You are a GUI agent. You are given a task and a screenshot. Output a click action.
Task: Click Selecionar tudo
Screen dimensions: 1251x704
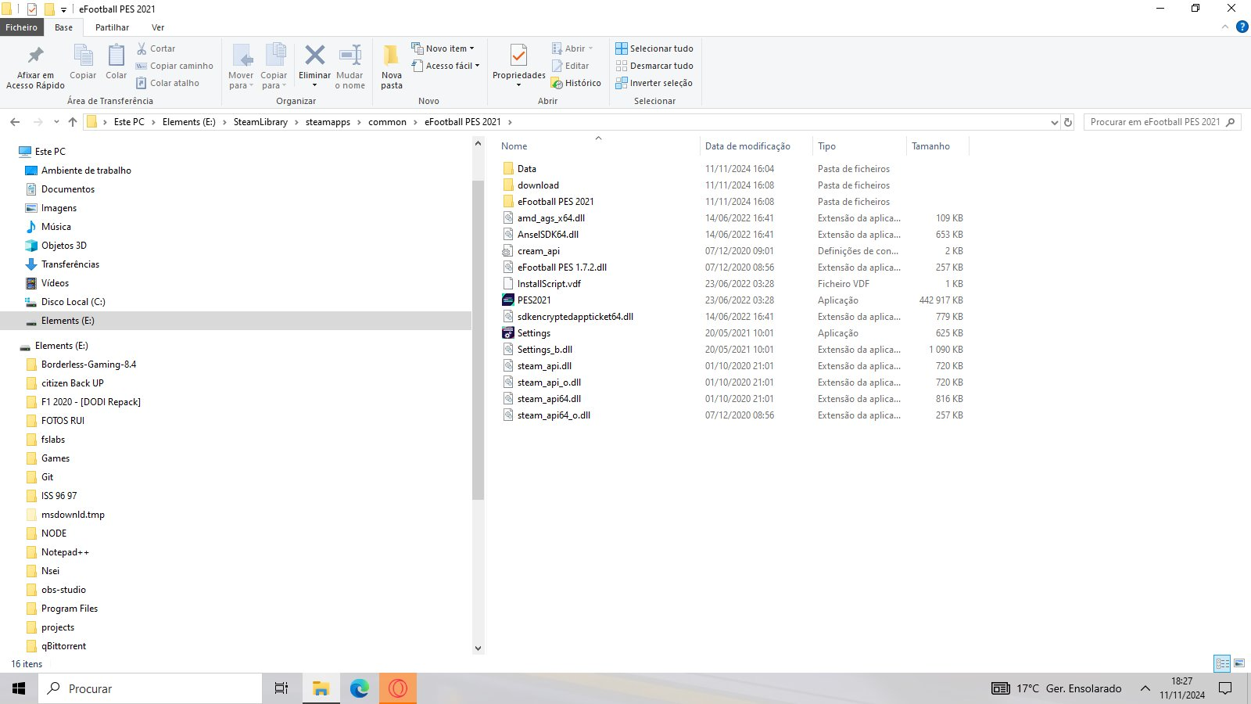click(x=654, y=48)
